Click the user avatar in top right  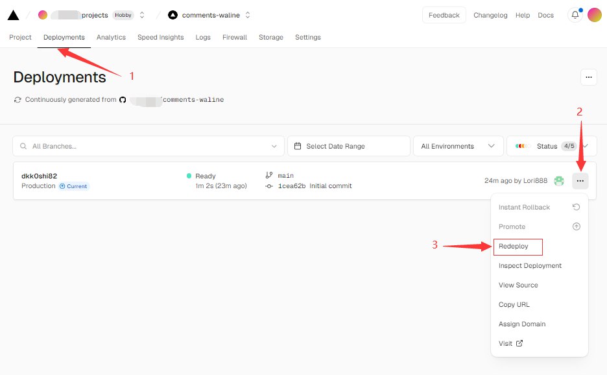[595, 15]
